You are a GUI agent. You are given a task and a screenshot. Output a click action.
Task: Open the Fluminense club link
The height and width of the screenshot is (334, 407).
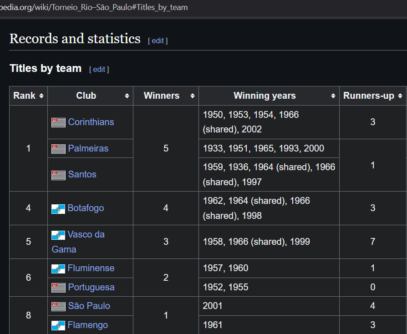(x=91, y=268)
